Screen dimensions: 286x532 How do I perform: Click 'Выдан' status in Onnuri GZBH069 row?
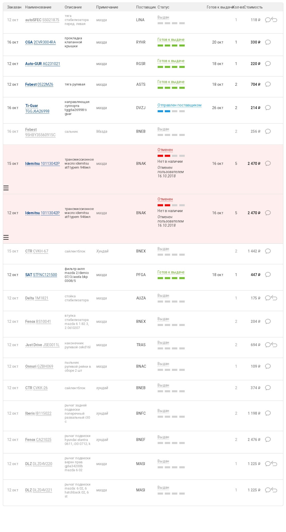click(x=163, y=364)
